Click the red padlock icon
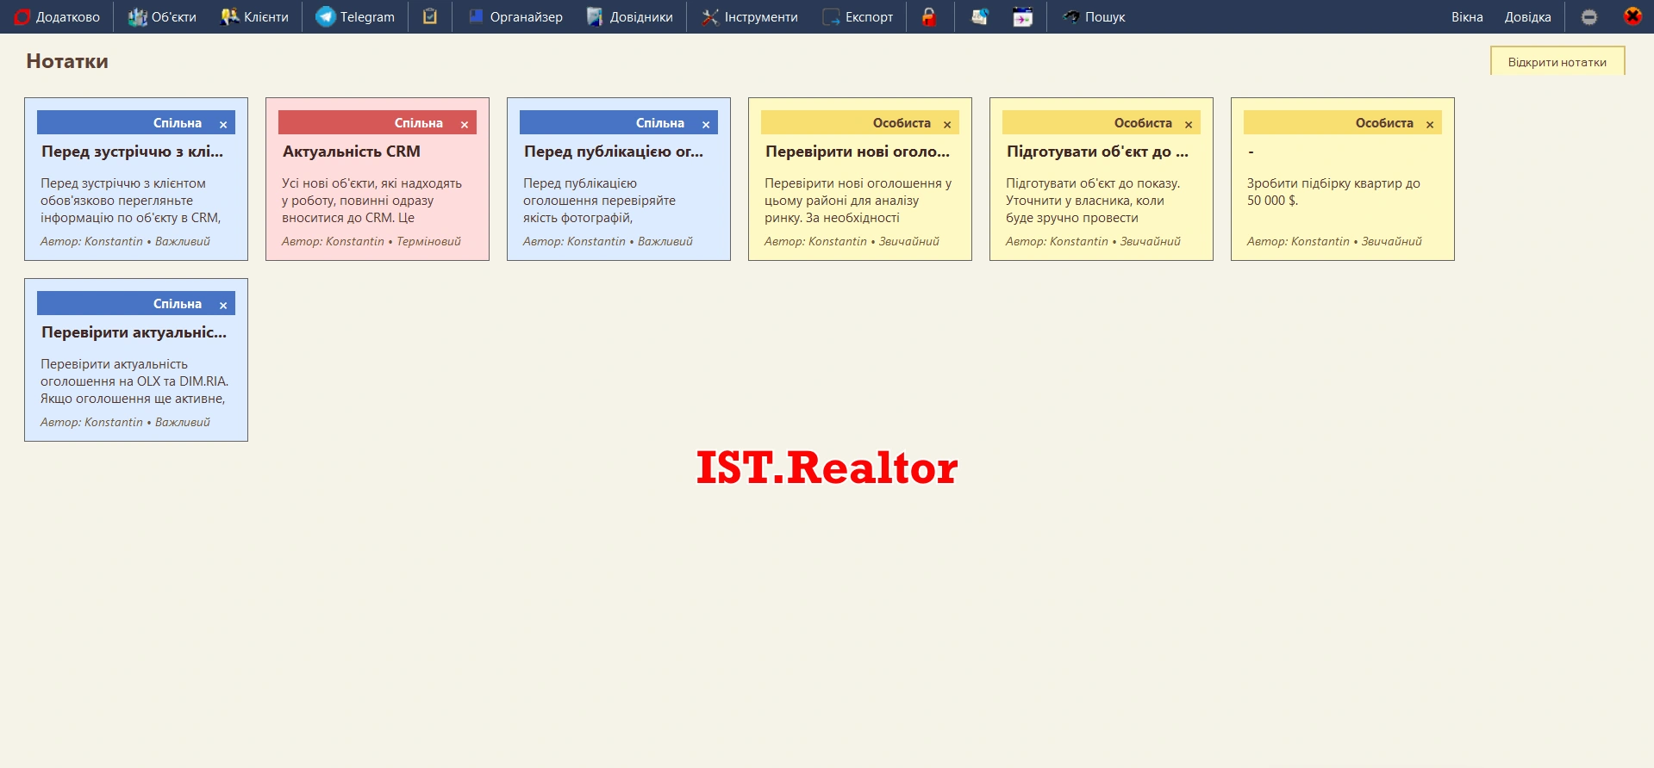This screenshot has width=1654, height=768. [928, 16]
